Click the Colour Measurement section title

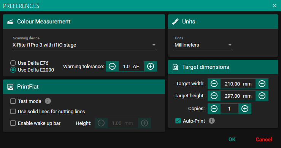point(44,22)
